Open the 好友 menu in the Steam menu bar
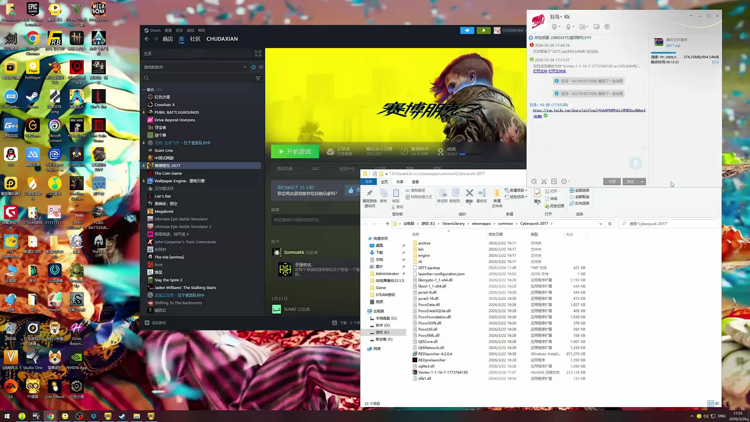750x422 pixels. [179, 30]
